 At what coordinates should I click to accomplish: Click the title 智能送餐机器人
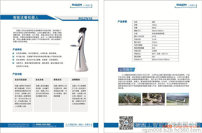26,17
